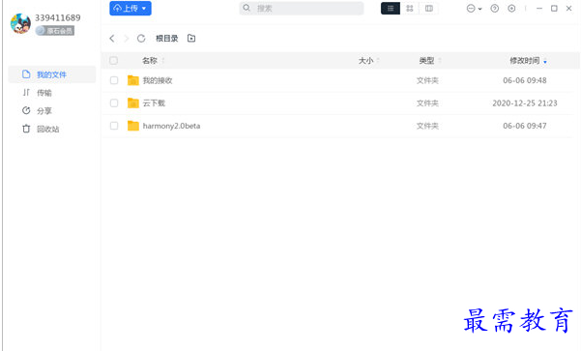Image resolution: width=581 pixels, height=351 pixels.
Task: Switch to list view mode
Action: pos(391,8)
